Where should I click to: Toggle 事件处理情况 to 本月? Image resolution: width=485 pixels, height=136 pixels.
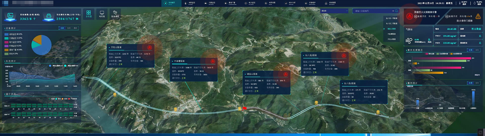tap(477, 50)
